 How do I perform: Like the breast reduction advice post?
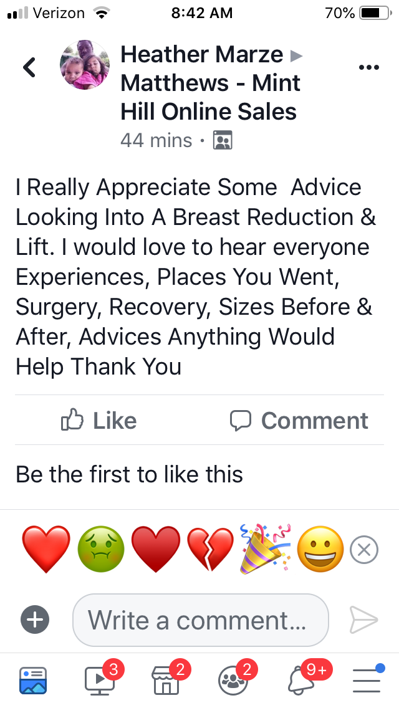99,420
